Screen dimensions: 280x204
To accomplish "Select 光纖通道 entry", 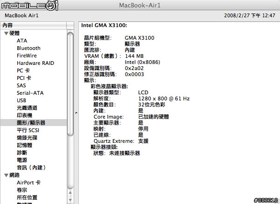I will [x=27, y=108].
